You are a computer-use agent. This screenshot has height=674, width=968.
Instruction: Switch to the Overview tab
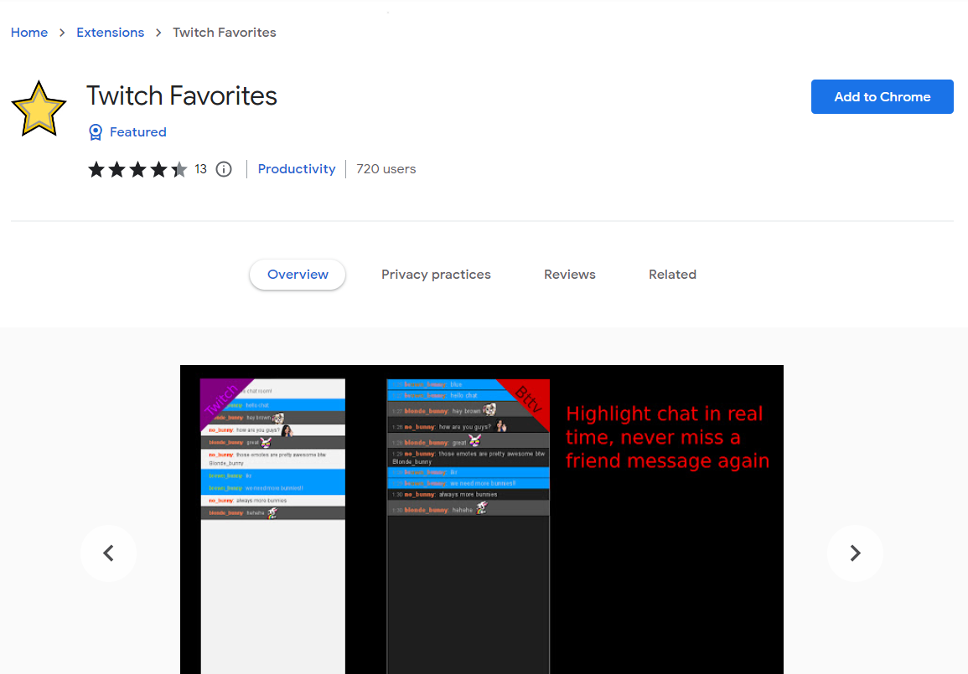[x=297, y=274]
